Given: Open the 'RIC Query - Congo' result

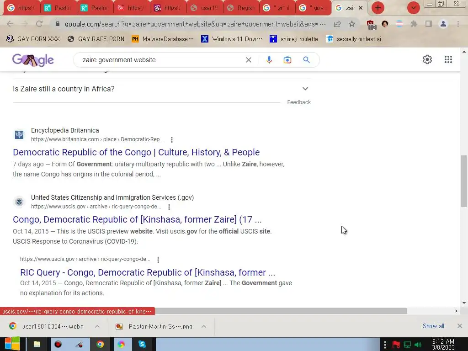Looking at the screenshot, I should [148, 272].
